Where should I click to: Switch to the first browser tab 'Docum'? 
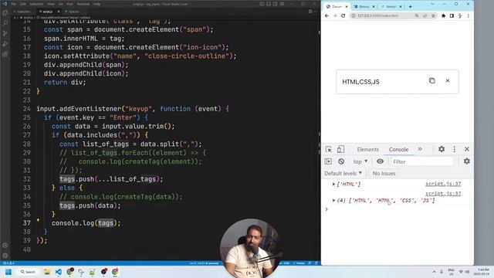[x=337, y=6]
